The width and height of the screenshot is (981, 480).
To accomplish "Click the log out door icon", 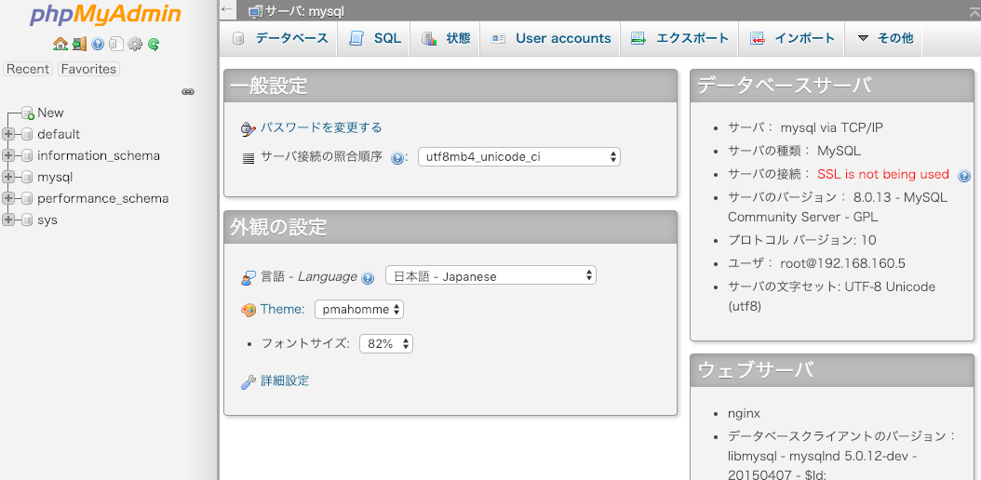I will click(x=79, y=44).
